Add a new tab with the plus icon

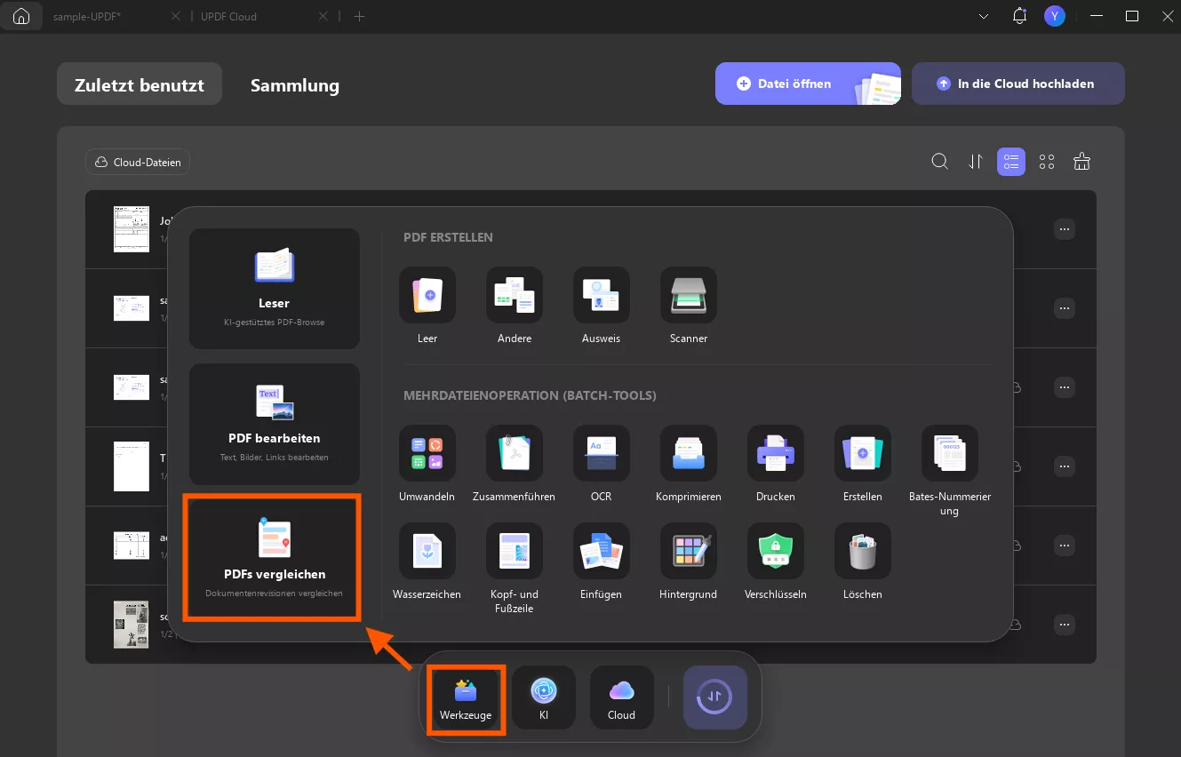pyautogui.click(x=359, y=16)
